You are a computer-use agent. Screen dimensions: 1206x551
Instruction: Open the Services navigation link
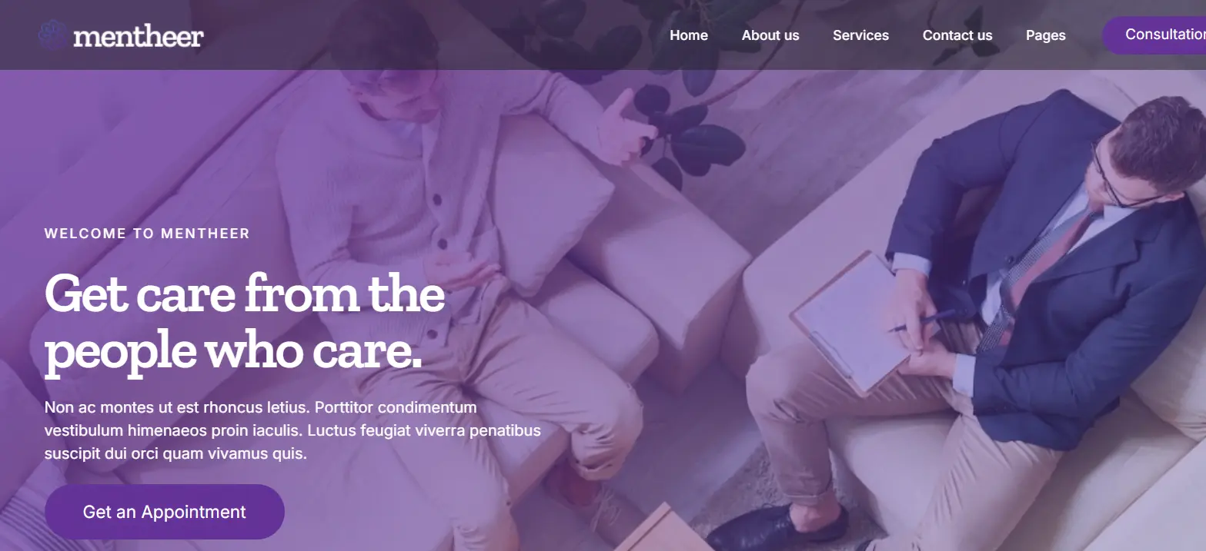[860, 35]
